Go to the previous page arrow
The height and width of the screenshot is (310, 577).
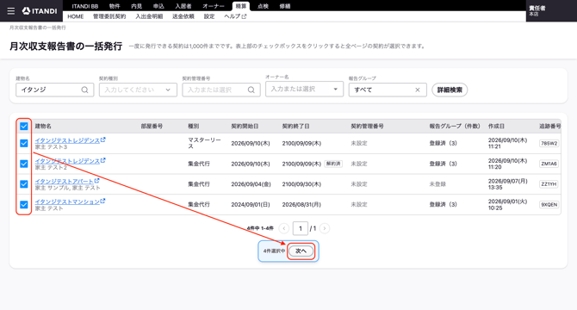coord(283,228)
